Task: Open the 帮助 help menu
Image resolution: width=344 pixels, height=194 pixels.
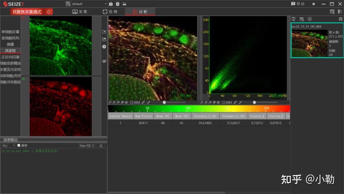Action: point(298,4)
